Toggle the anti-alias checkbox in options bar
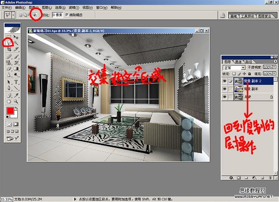Image resolution: width=279 pixels, height=202 pixels. tap(67, 15)
